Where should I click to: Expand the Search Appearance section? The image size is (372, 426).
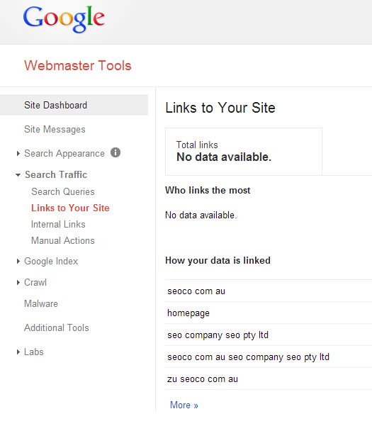tap(18, 154)
